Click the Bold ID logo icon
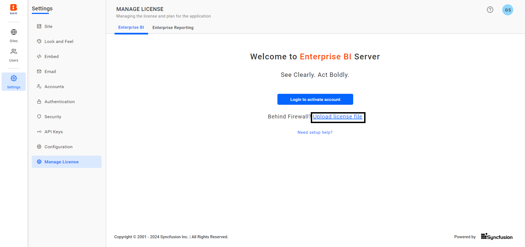This screenshot has width=525, height=247. click(x=13, y=7)
